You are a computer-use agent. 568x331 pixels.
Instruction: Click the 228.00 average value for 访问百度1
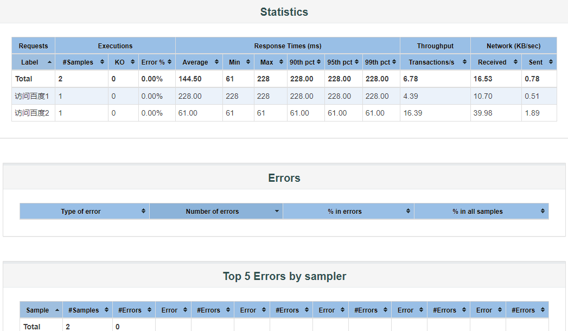[190, 96]
